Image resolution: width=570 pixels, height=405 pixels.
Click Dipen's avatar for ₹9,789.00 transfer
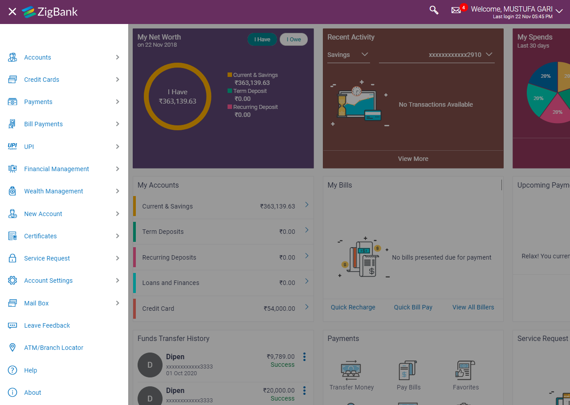(x=150, y=365)
